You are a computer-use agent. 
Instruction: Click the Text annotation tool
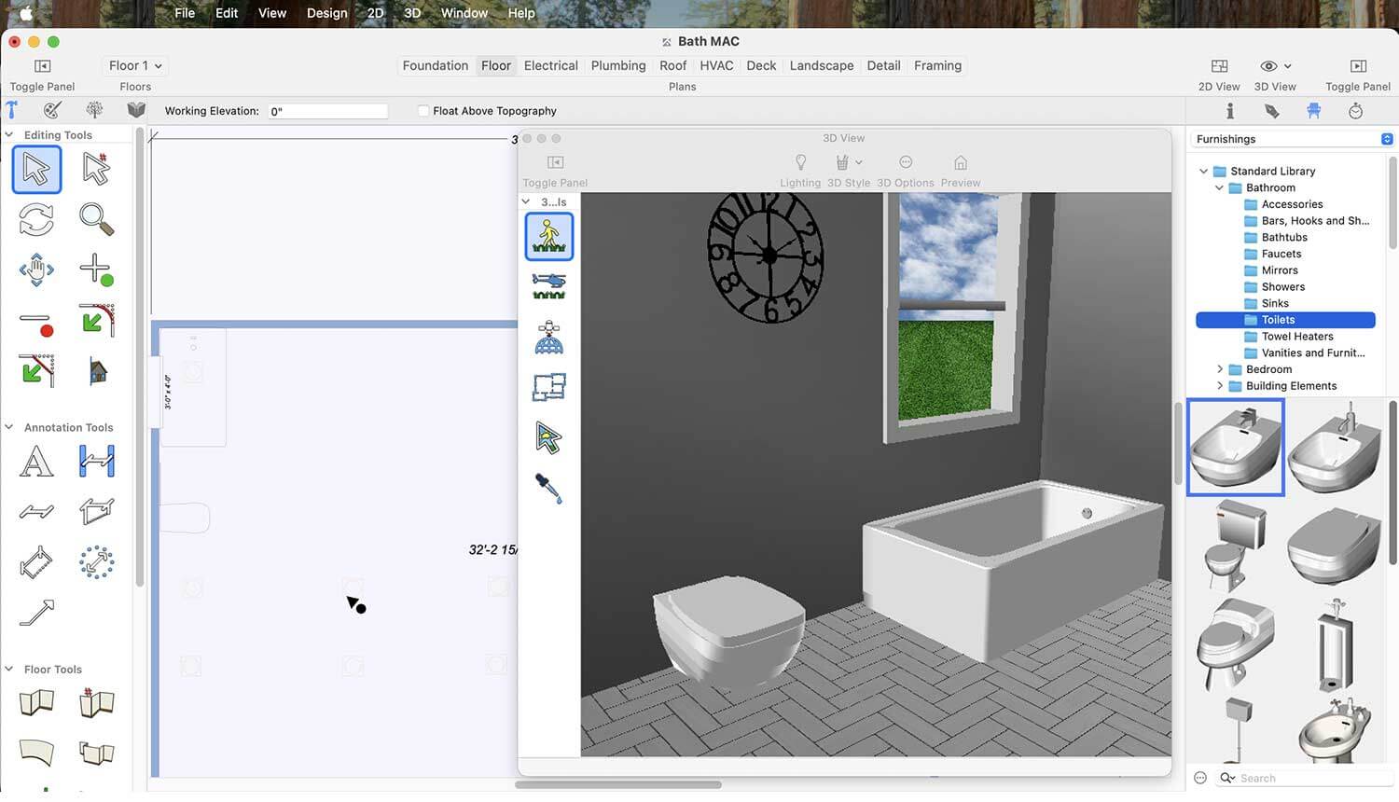click(36, 462)
